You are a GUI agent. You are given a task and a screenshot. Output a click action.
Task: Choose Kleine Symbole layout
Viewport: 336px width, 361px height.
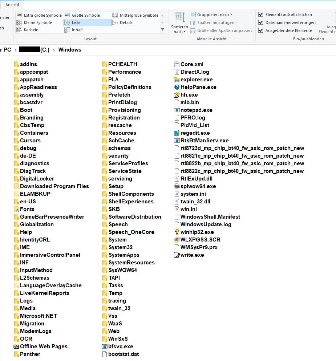[34, 23]
